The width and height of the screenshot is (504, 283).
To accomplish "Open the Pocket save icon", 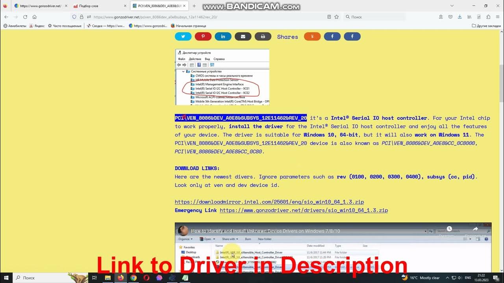I will coord(450,17).
